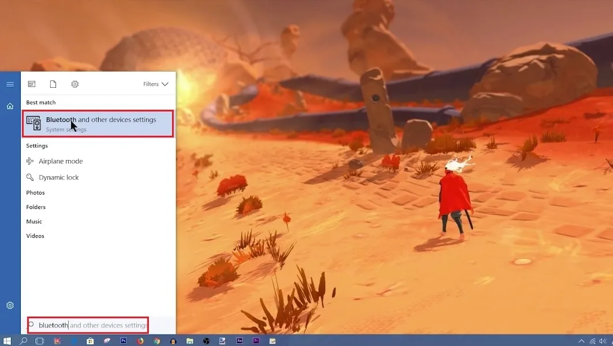Open Windows Start button
Screen dimensions: 613x346
coord(8,341)
